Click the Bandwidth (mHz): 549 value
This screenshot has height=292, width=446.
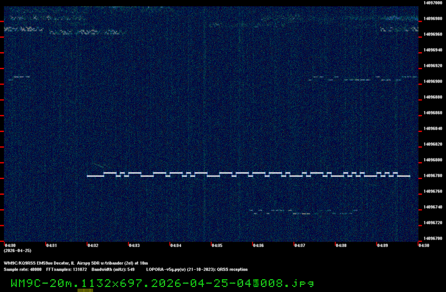coord(113,270)
